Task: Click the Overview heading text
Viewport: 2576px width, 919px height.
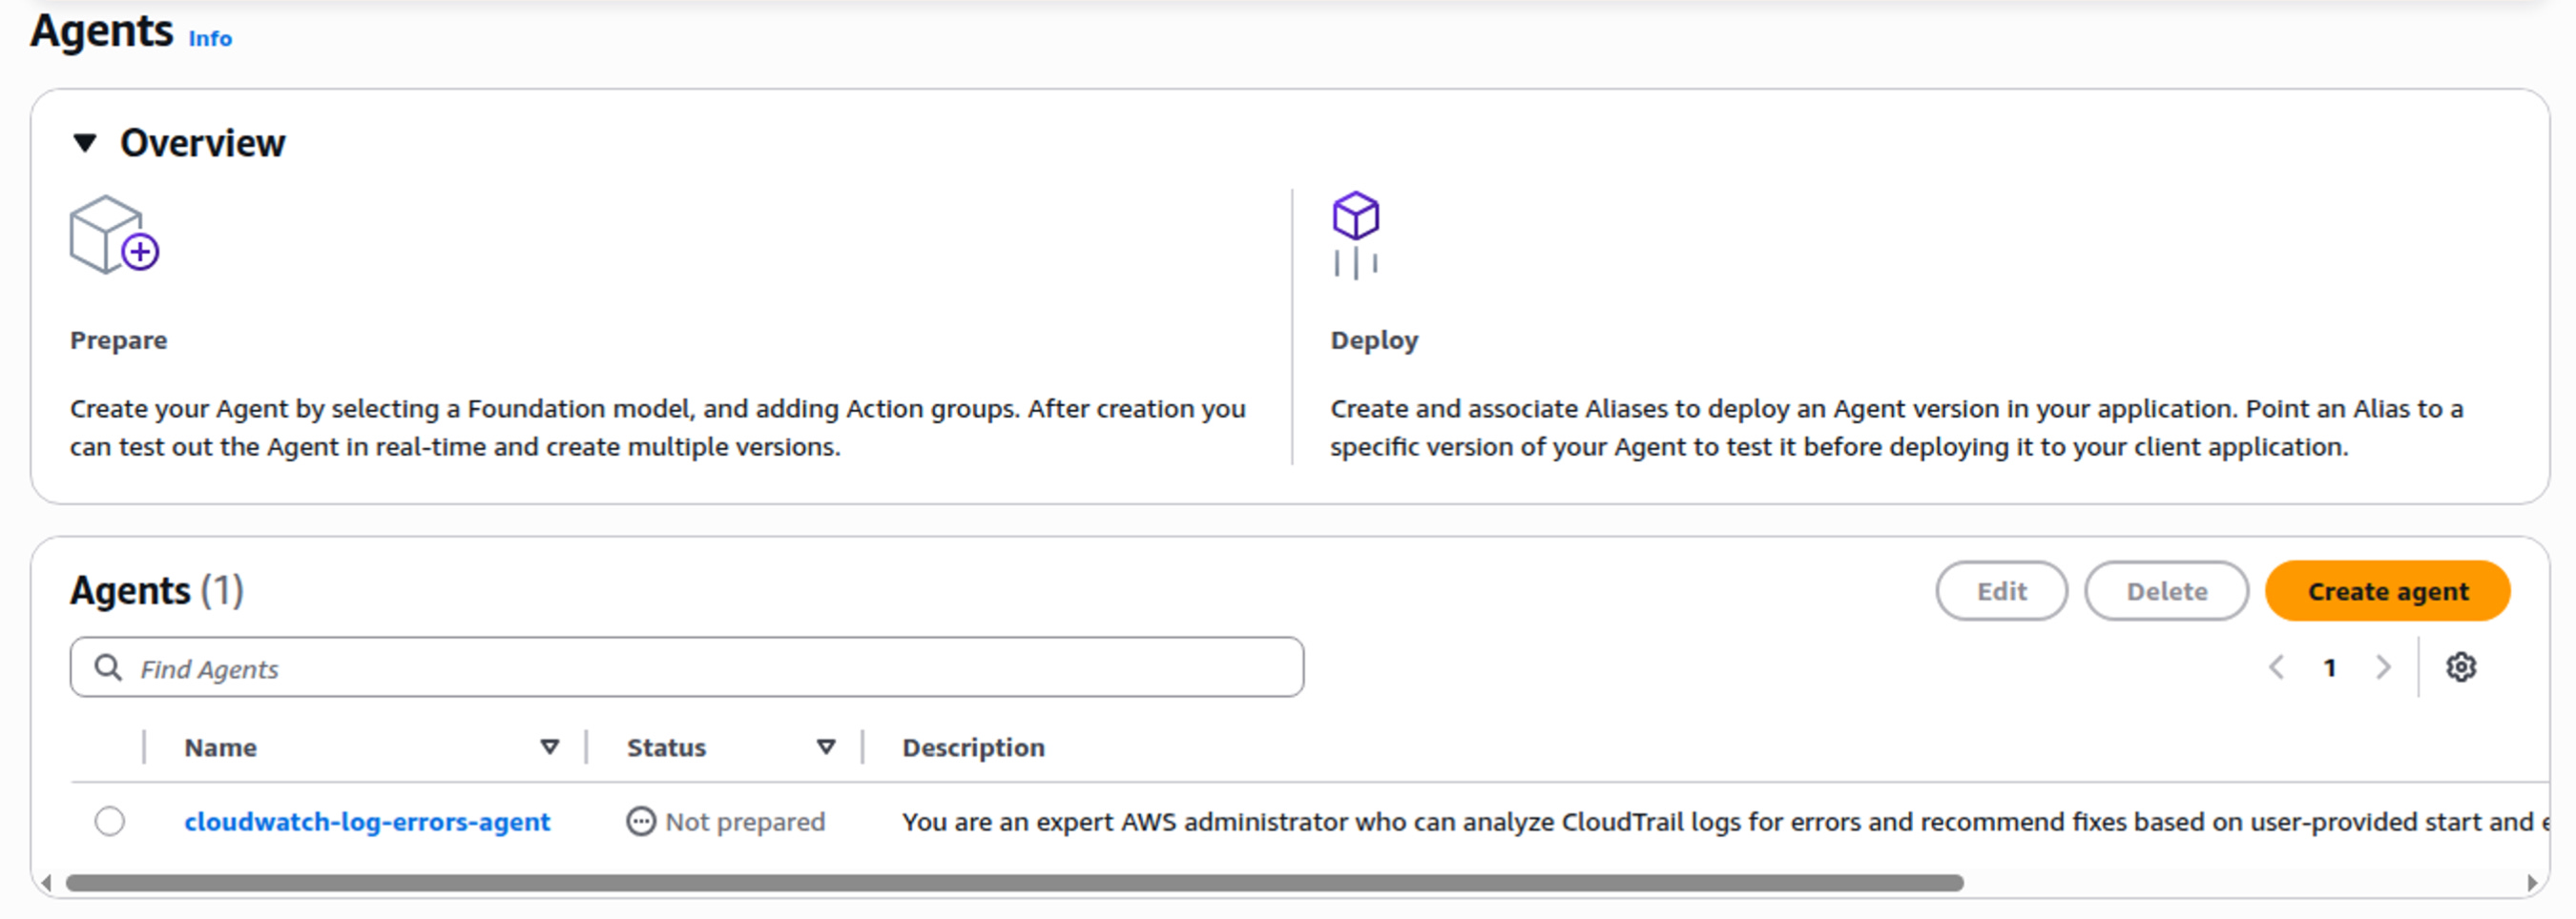Action: click(x=203, y=144)
